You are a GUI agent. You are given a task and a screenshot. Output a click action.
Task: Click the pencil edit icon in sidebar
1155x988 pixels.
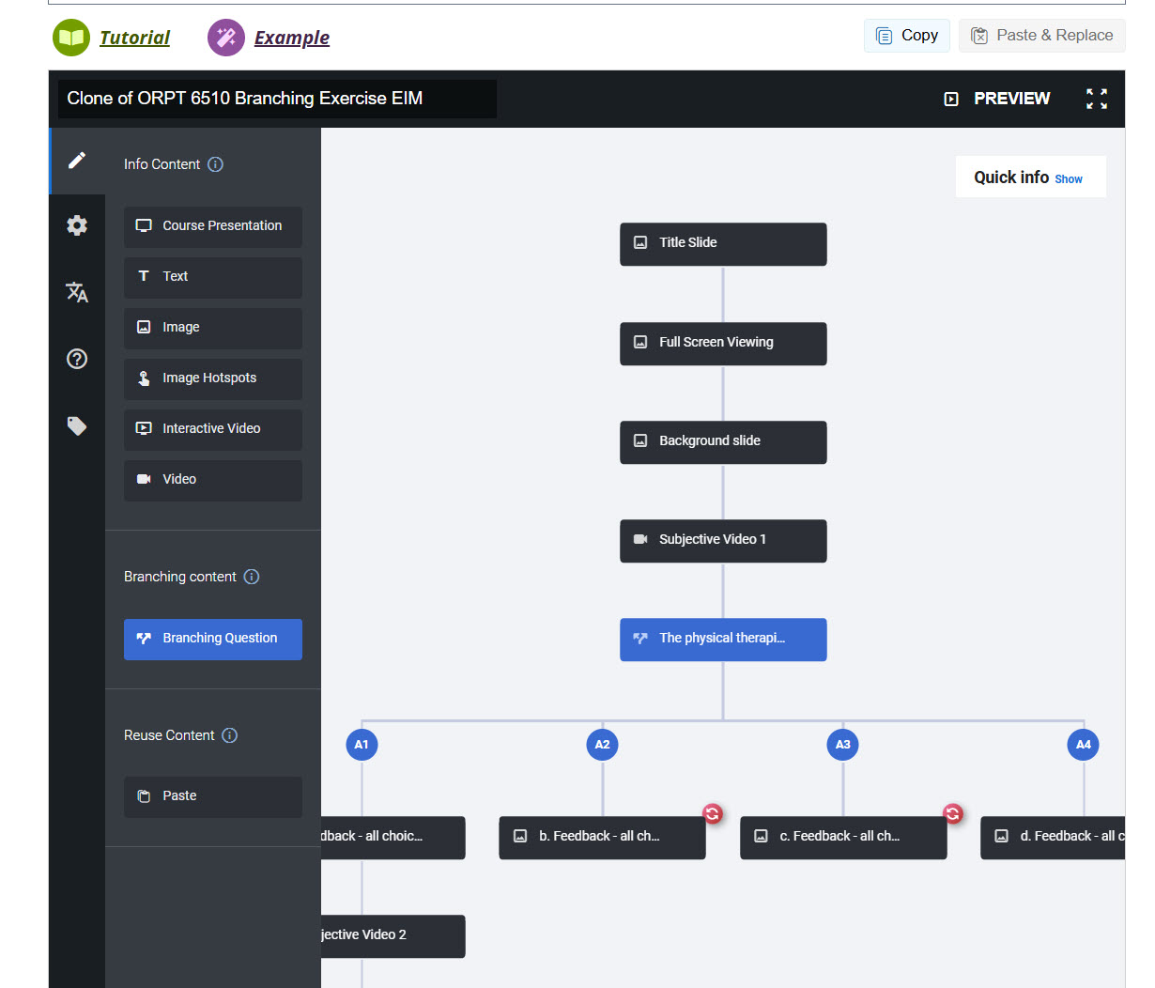click(x=77, y=161)
